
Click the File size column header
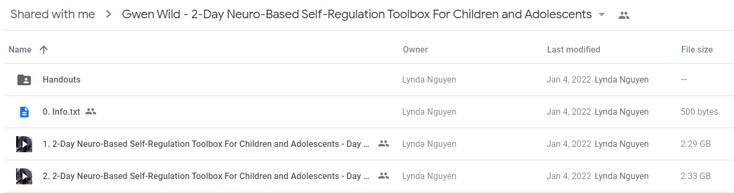click(x=697, y=49)
